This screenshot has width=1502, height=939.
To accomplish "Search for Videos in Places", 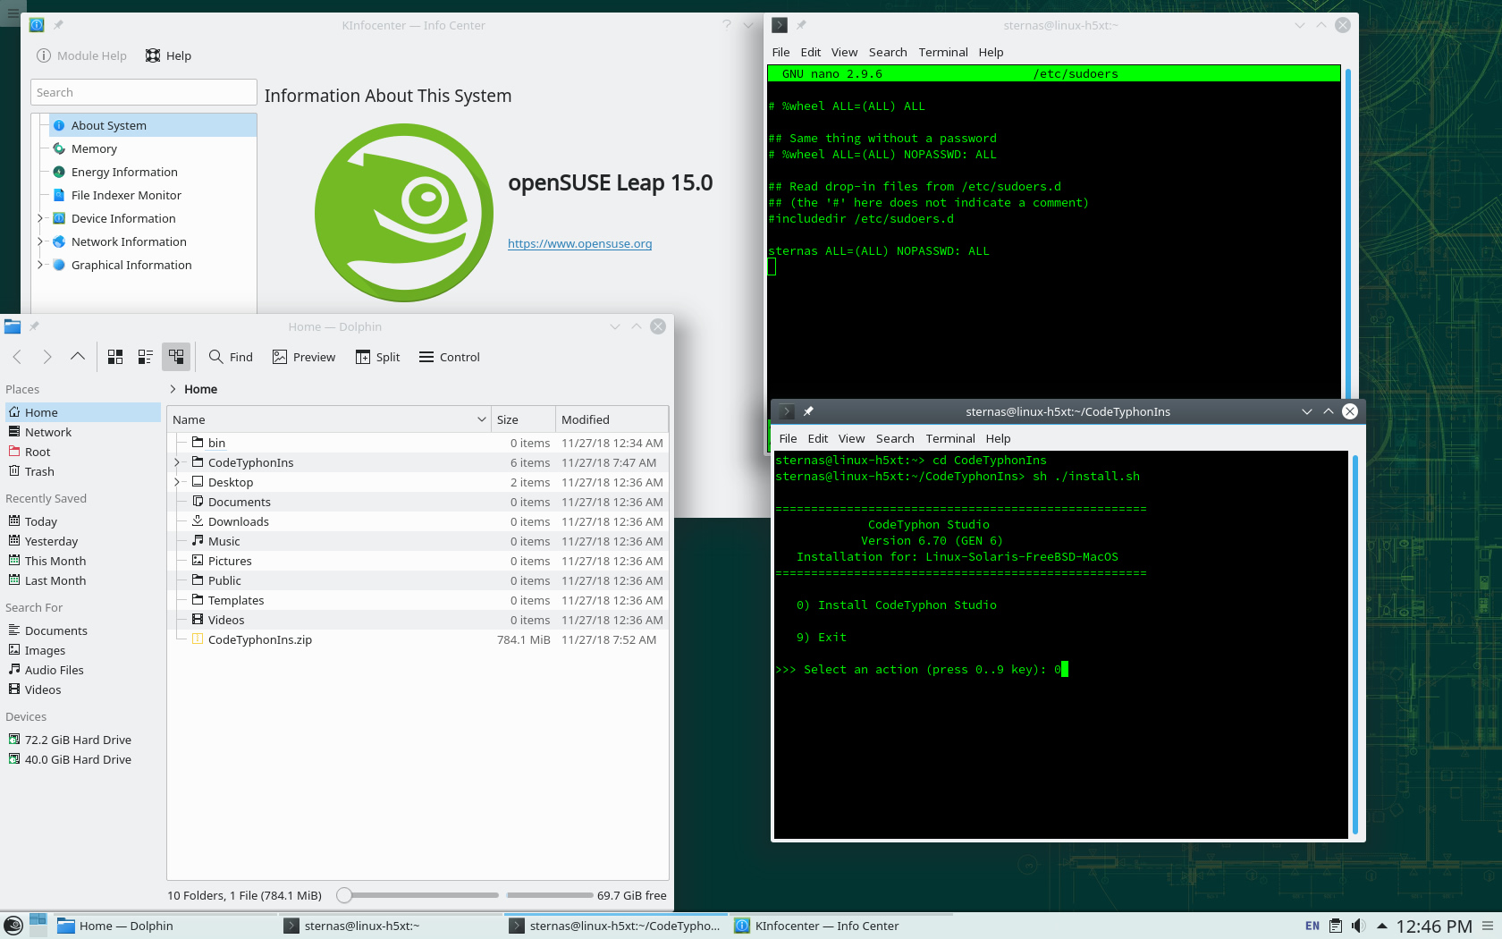I will pyautogui.click(x=83, y=689).
